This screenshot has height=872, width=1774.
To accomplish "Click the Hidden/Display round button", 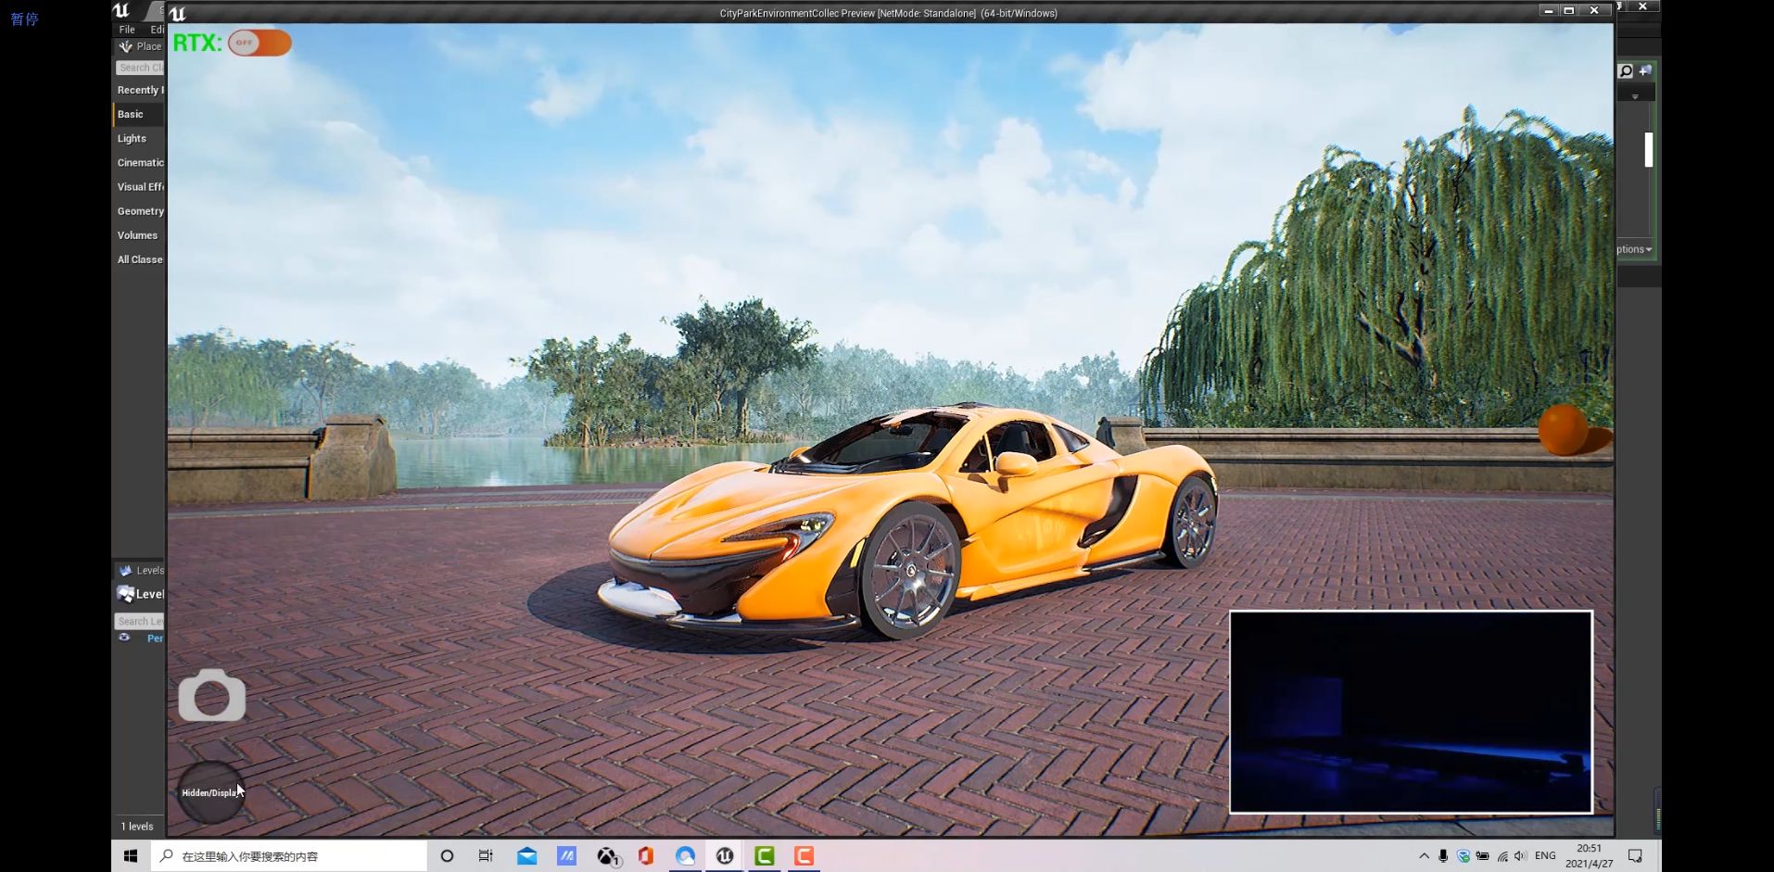I will pyautogui.click(x=210, y=792).
